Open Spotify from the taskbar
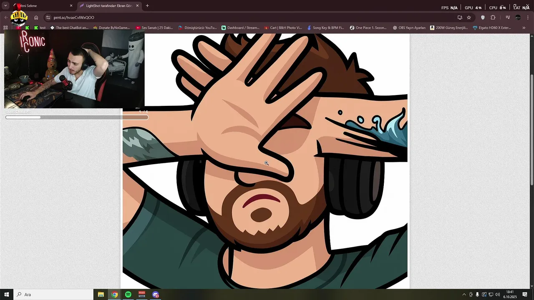 pos(128,295)
